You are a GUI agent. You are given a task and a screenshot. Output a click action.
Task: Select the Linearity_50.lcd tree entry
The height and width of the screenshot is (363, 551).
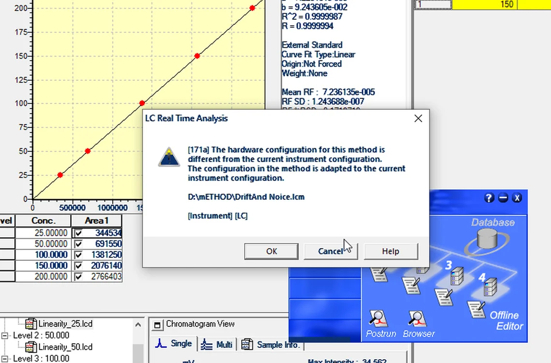click(x=65, y=347)
